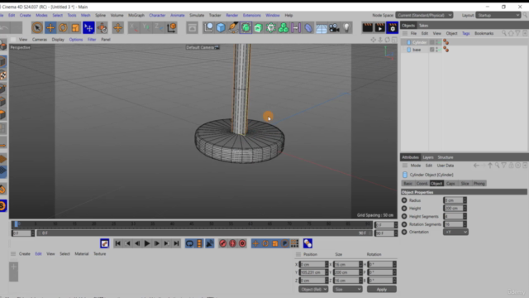
Task: Render the current view clapper icon
Action: coord(367,27)
